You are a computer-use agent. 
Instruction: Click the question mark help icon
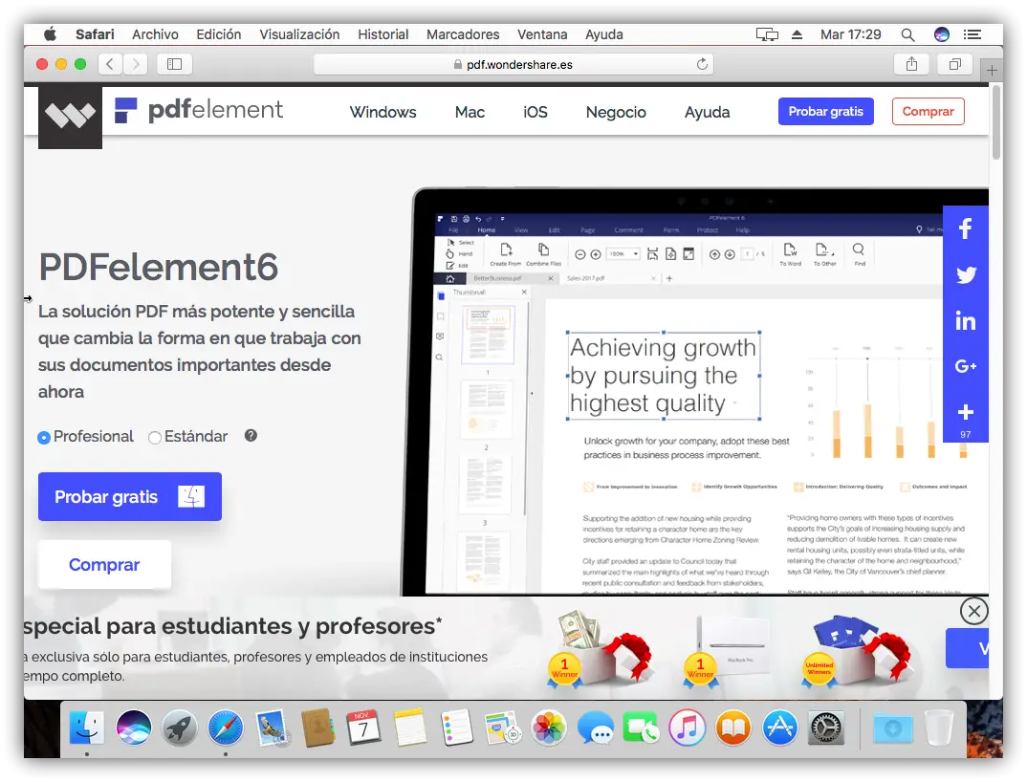click(251, 436)
